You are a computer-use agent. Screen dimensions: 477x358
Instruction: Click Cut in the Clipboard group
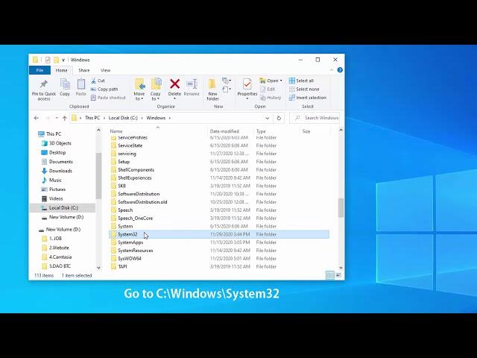click(98, 81)
